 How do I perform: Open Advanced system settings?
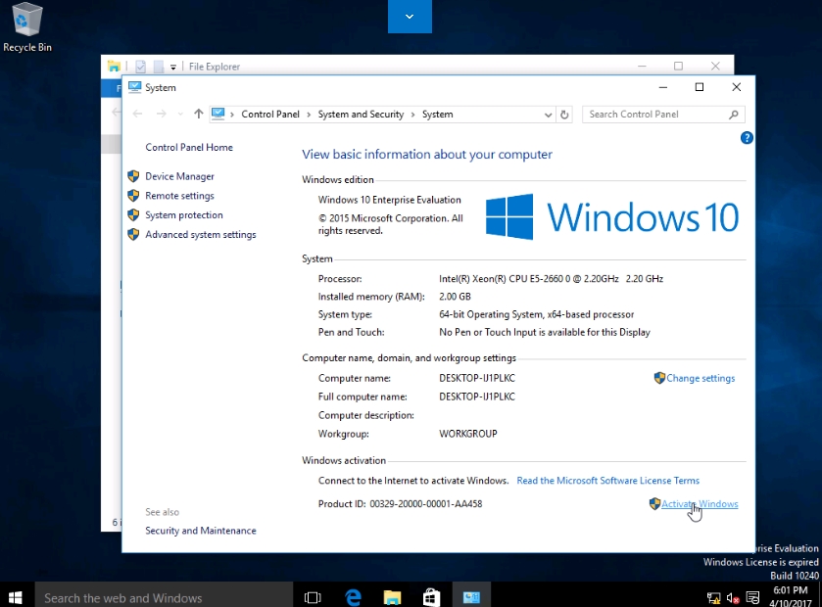coord(200,235)
